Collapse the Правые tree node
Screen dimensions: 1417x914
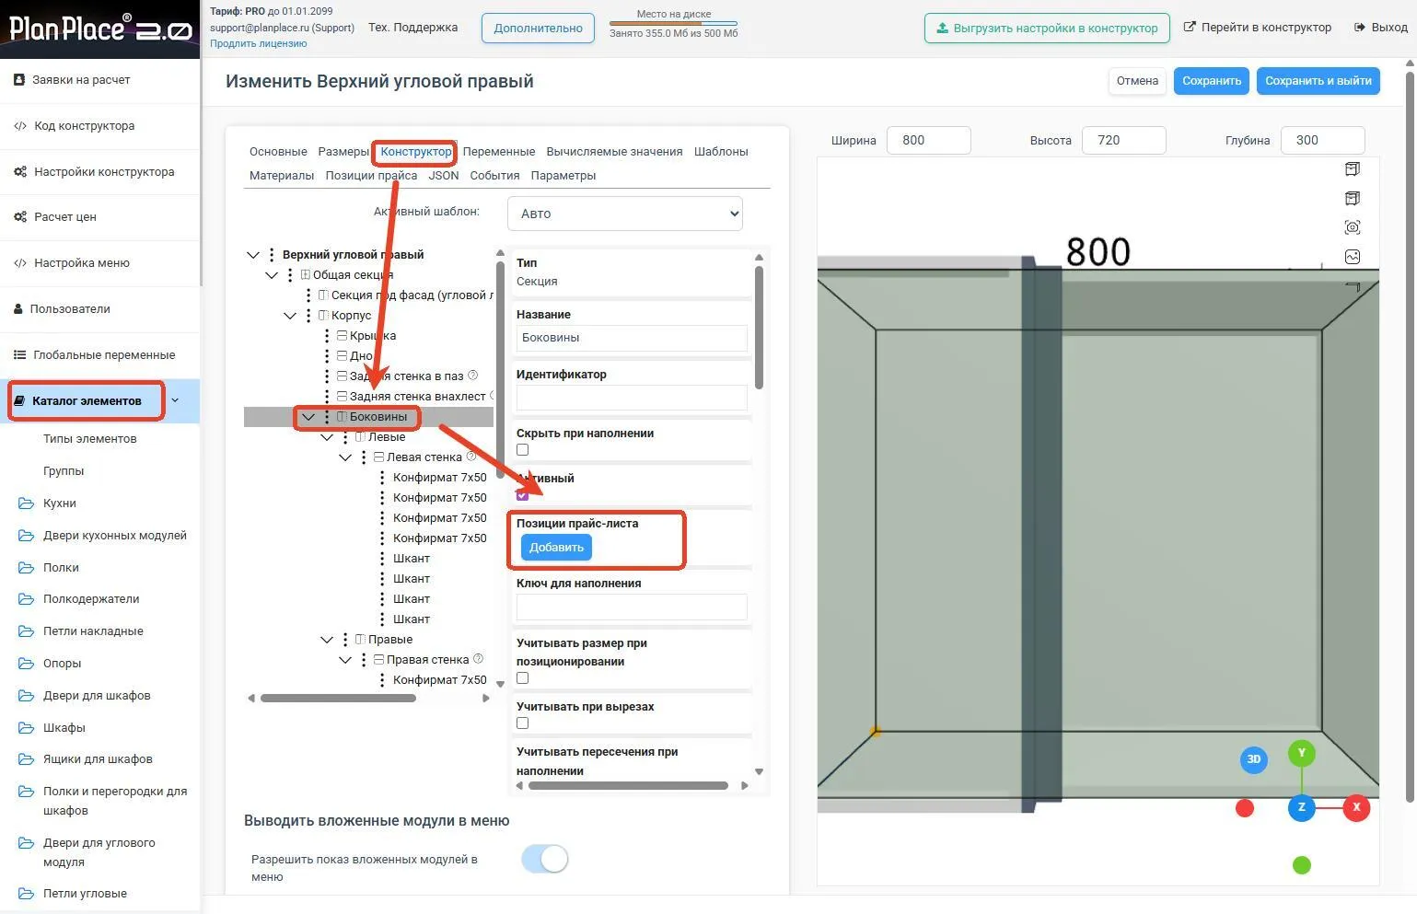(327, 640)
